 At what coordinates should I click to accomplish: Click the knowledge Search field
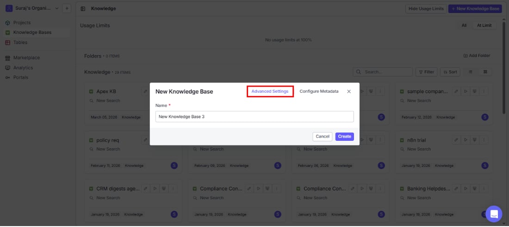383,72
